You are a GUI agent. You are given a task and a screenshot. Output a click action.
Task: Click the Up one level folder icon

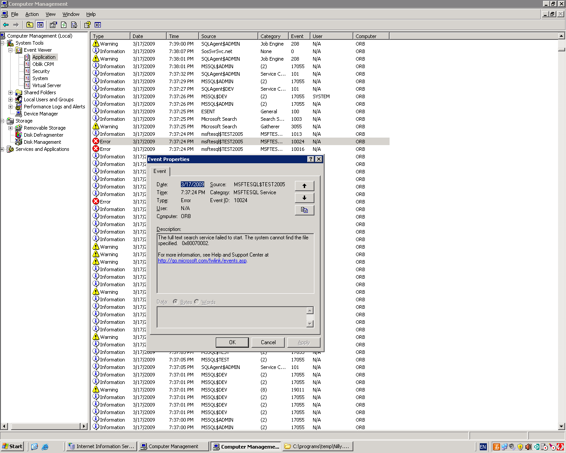pos(30,25)
